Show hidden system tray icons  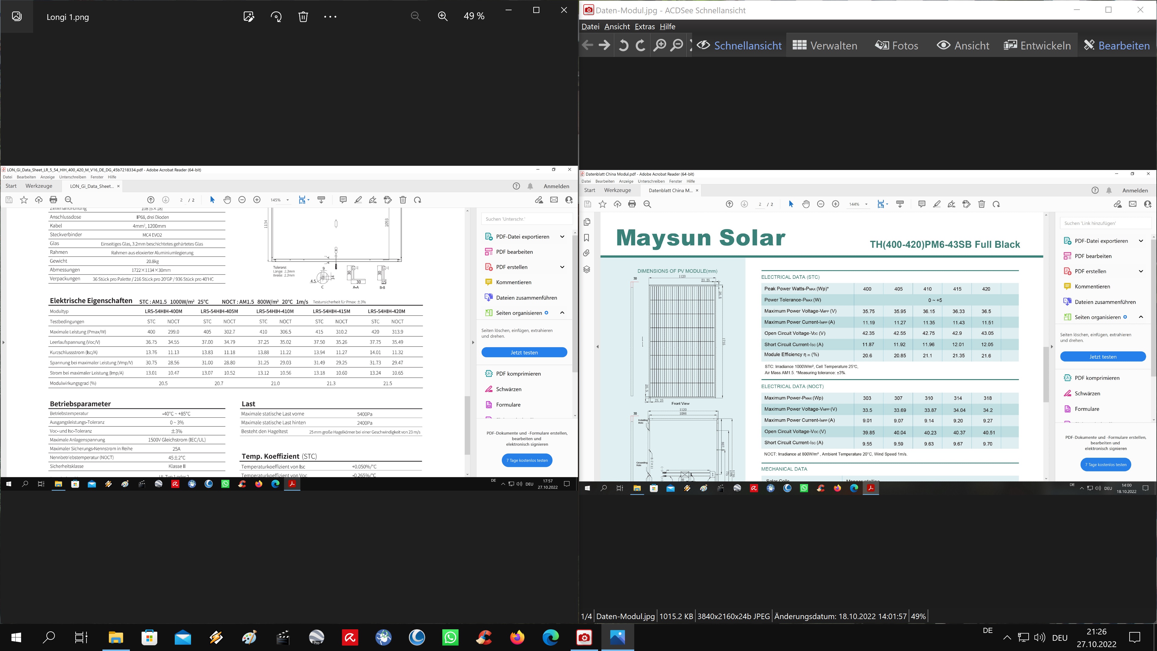click(x=1007, y=637)
